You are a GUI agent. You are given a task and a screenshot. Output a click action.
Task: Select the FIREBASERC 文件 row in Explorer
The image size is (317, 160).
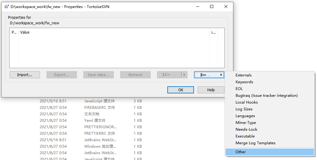point(90,108)
